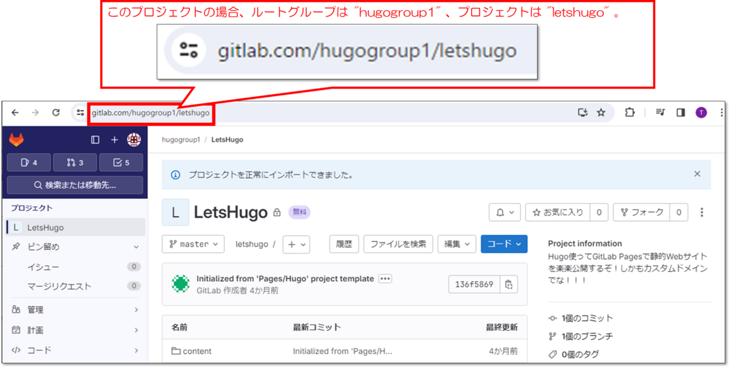The image size is (730, 368).
Task: Open notification bell dropdown
Action: [x=505, y=212]
